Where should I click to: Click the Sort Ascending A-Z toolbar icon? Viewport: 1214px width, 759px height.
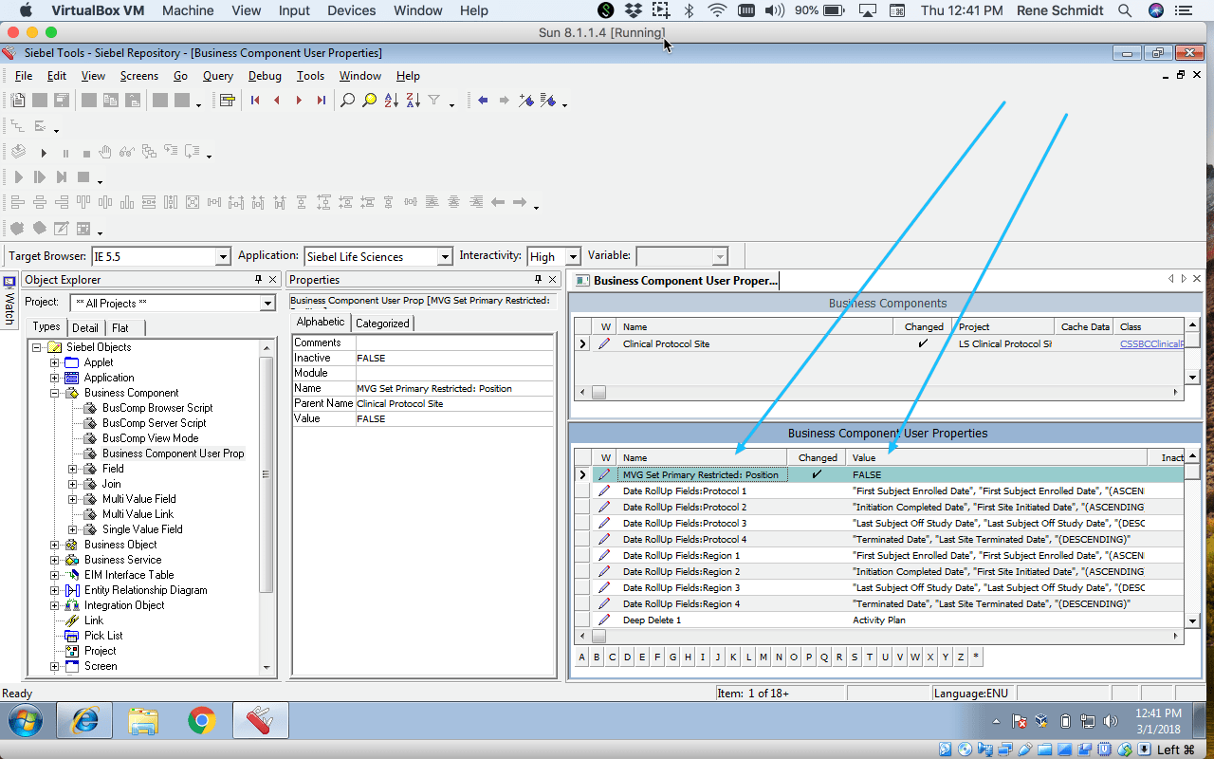click(391, 100)
